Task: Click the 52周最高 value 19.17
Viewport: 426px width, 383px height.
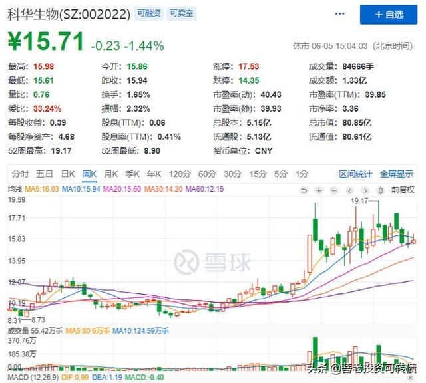Action: (61, 151)
